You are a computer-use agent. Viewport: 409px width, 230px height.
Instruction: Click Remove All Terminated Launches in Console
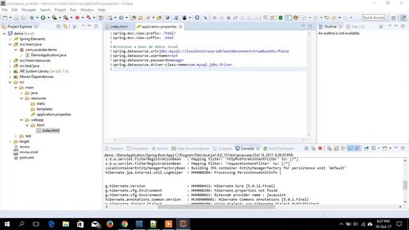click(x=313, y=148)
